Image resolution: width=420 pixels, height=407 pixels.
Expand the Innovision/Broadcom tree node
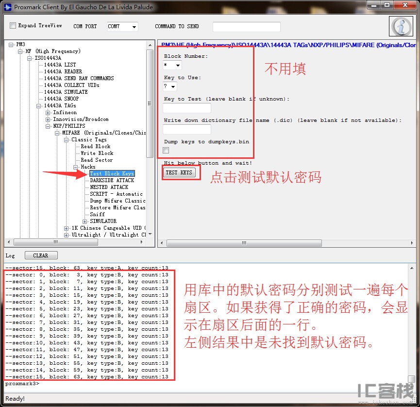point(48,119)
